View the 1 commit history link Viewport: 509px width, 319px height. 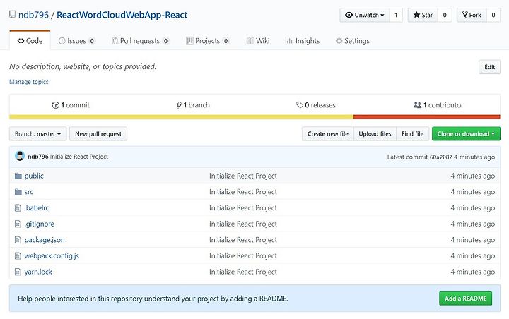(x=71, y=105)
